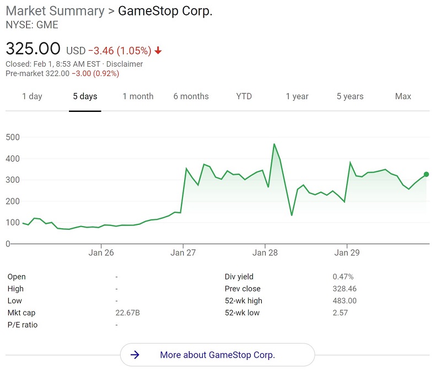Show the Max time range
441x371 pixels.
[x=403, y=96]
